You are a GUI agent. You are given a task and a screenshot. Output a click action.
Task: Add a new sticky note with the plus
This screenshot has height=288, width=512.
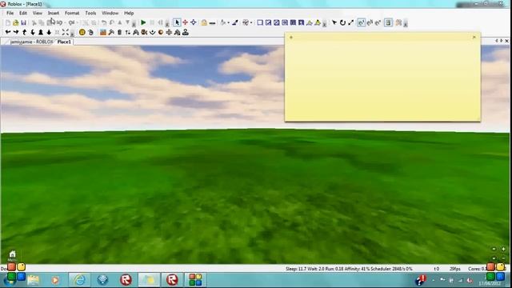291,38
